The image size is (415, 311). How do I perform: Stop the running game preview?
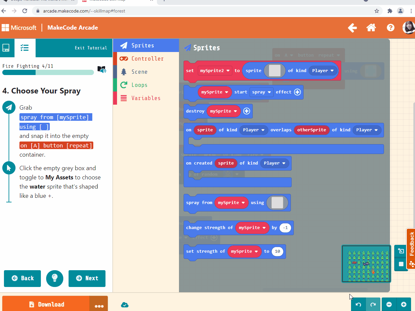point(400,264)
